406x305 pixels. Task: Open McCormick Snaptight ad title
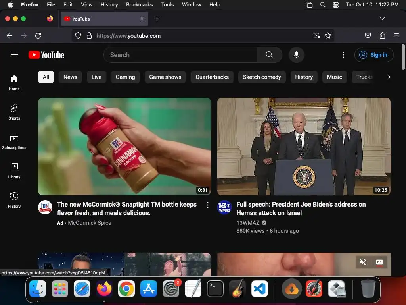[127, 208]
